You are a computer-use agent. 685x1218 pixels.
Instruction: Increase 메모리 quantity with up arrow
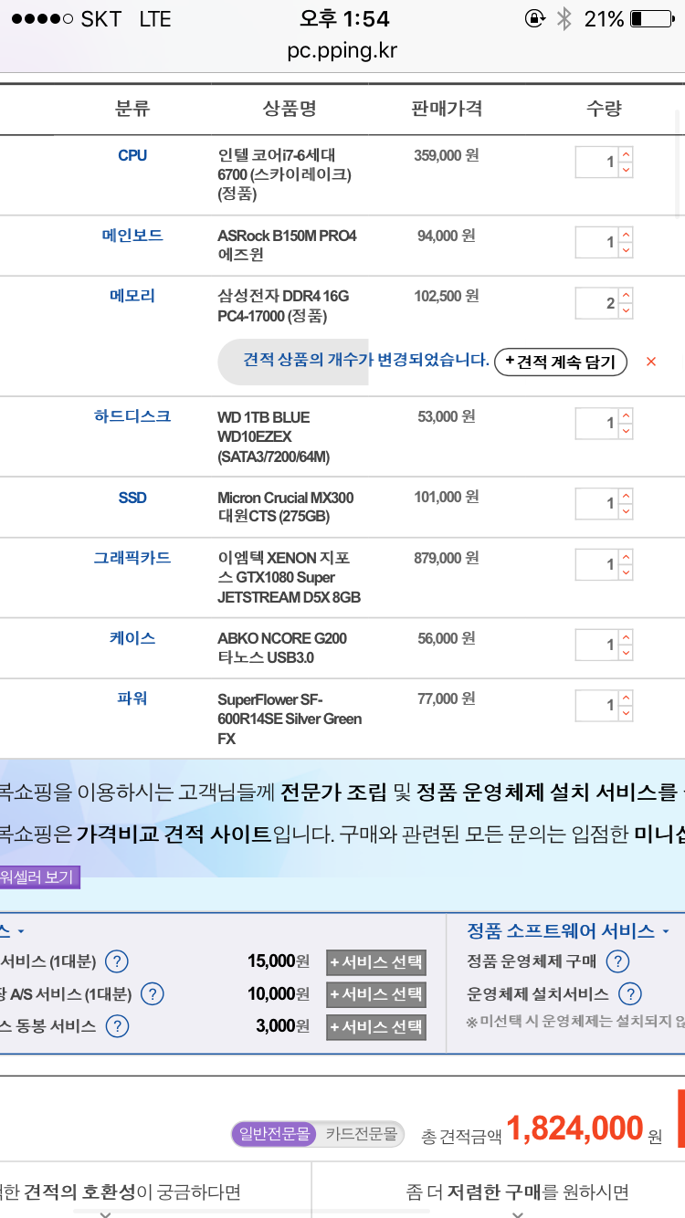point(626,295)
